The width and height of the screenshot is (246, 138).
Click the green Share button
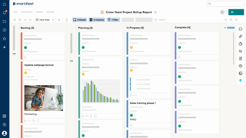coord(236,12)
